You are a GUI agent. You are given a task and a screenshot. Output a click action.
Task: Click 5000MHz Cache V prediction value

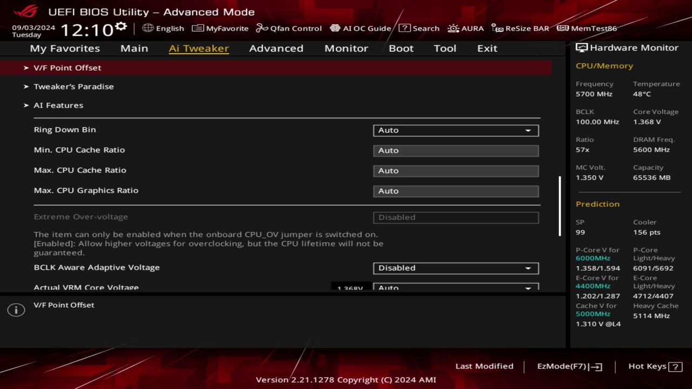pyautogui.click(x=593, y=314)
